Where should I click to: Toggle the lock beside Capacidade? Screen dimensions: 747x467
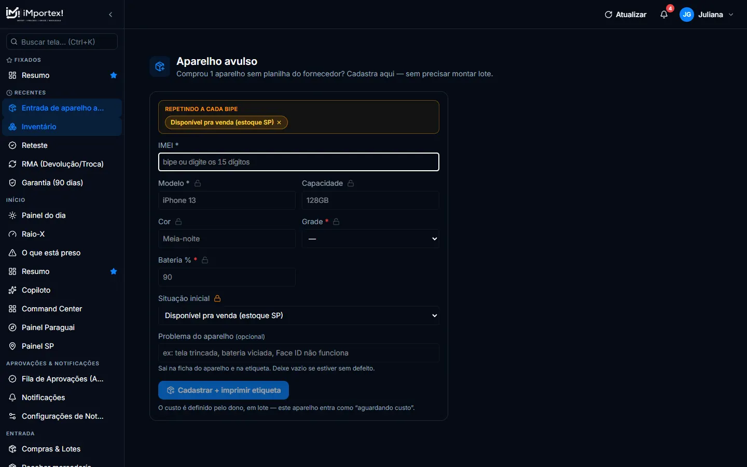pyautogui.click(x=351, y=183)
